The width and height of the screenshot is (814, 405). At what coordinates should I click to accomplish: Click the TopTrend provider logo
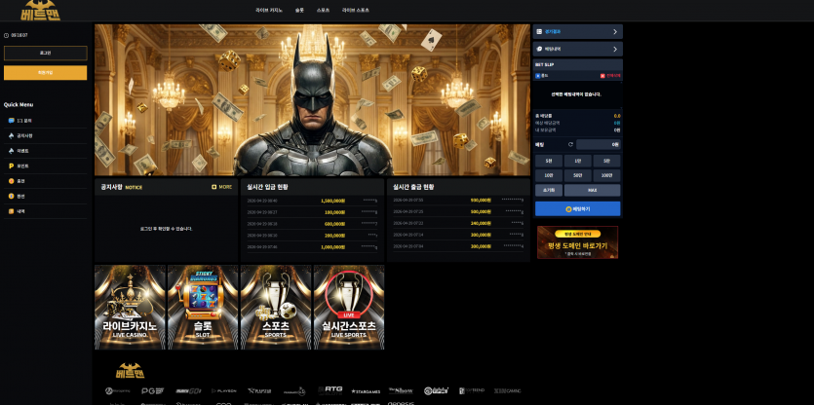pos(472,390)
